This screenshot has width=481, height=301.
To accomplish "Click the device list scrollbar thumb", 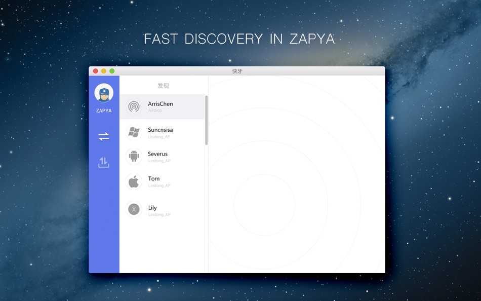I will coord(207,120).
